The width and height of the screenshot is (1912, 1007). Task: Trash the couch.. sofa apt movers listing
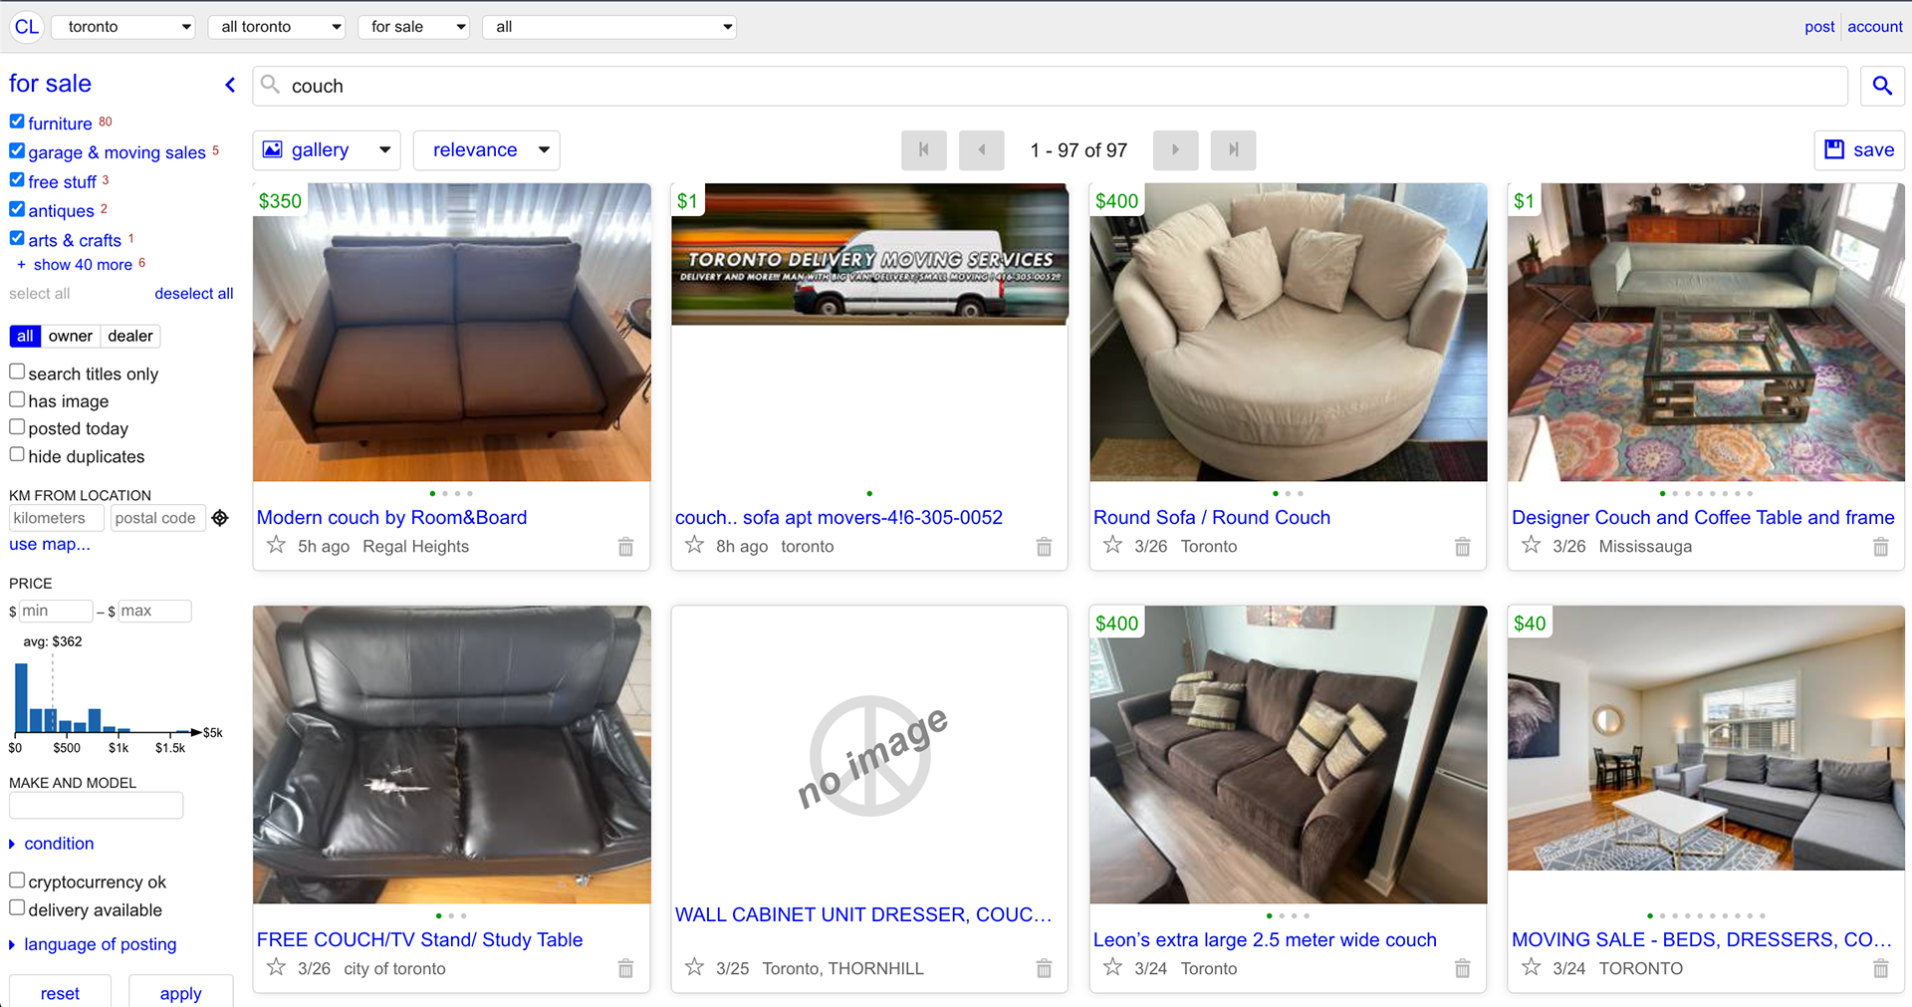coord(1044,546)
